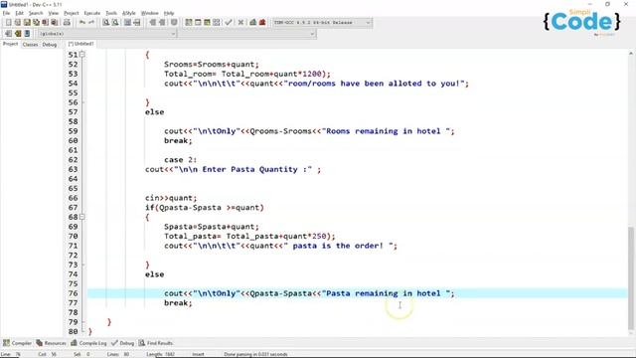Click the 'Done parsing' status bar message
Image resolution: width=636 pixels, height=358 pixels.
255,354
